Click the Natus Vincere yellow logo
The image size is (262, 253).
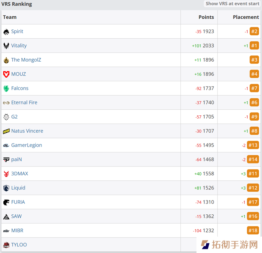(x=6, y=131)
